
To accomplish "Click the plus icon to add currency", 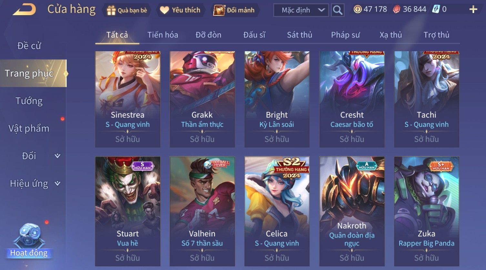I will [473, 10].
